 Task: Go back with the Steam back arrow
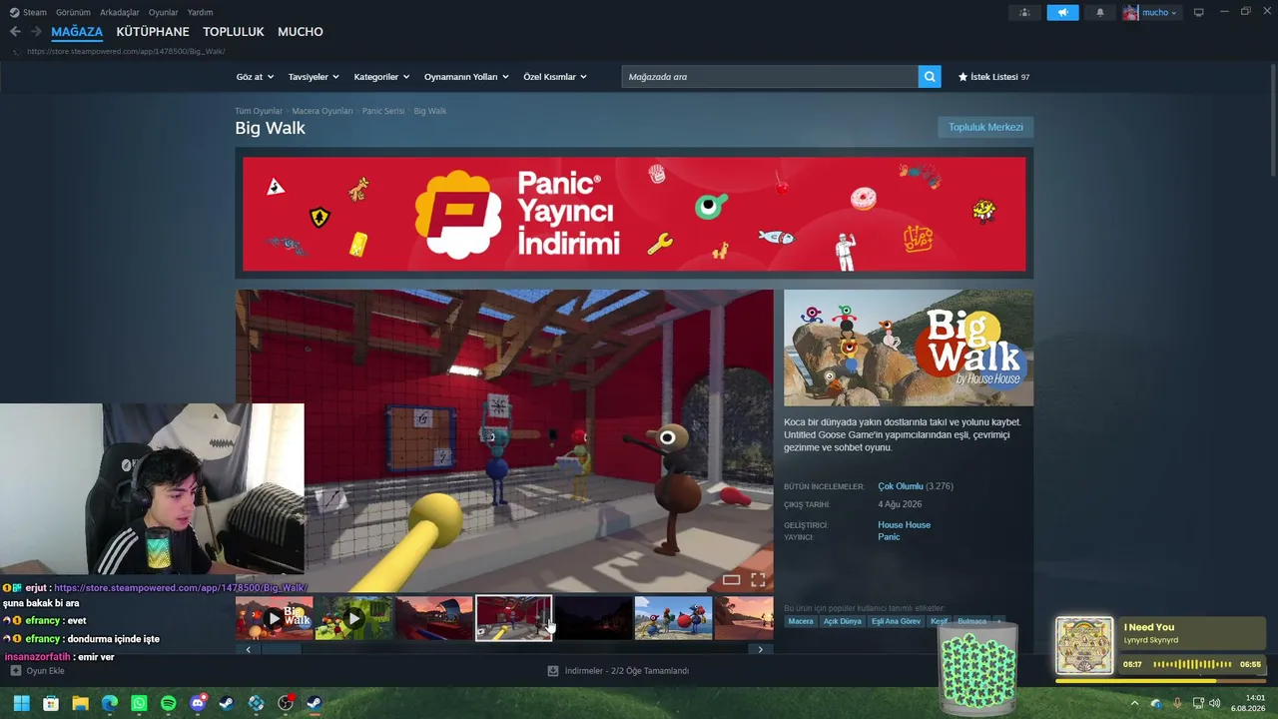15,32
